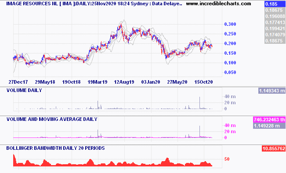Select the 1.149343 m volume value box
The height and width of the screenshot is (173, 286).
pyautogui.click(x=272, y=91)
